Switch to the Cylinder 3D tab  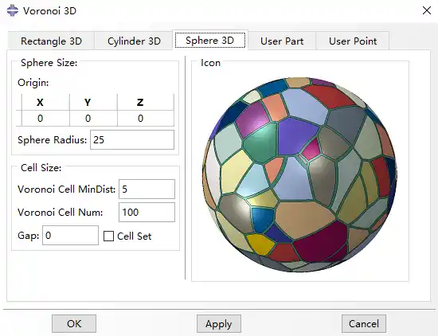[134, 41]
